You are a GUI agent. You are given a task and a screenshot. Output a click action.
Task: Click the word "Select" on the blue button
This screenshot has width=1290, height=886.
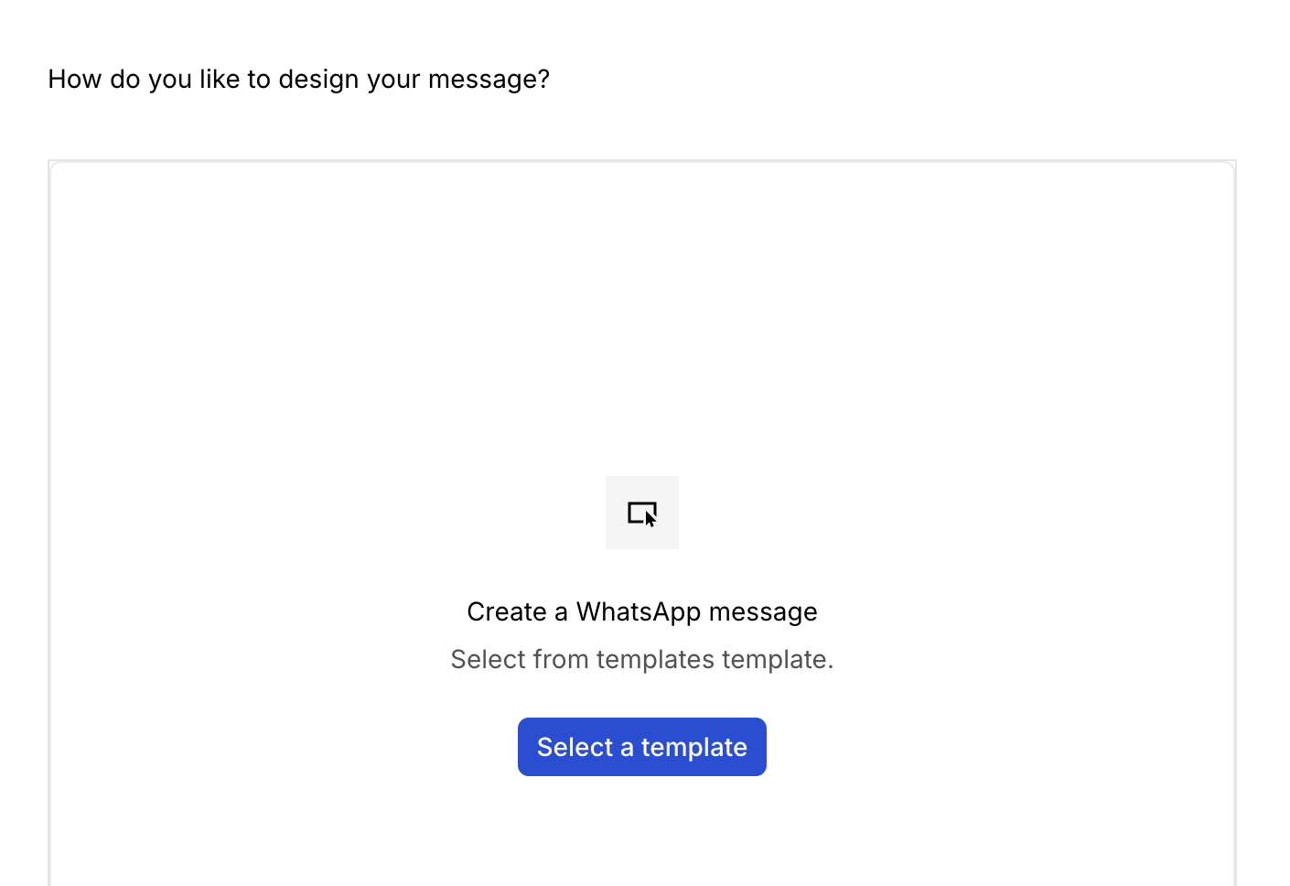(x=575, y=747)
